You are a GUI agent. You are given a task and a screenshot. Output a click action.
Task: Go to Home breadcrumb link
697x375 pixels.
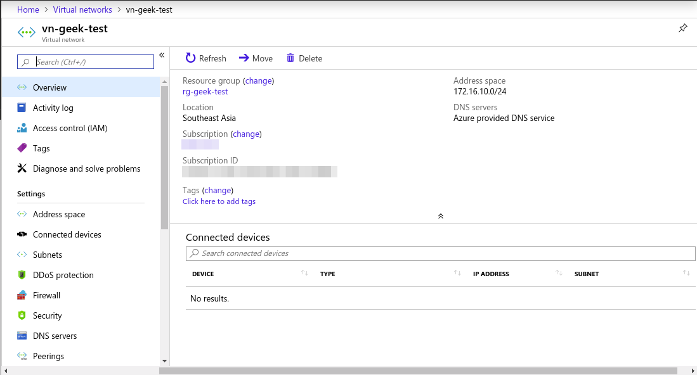tap(28, 10)
